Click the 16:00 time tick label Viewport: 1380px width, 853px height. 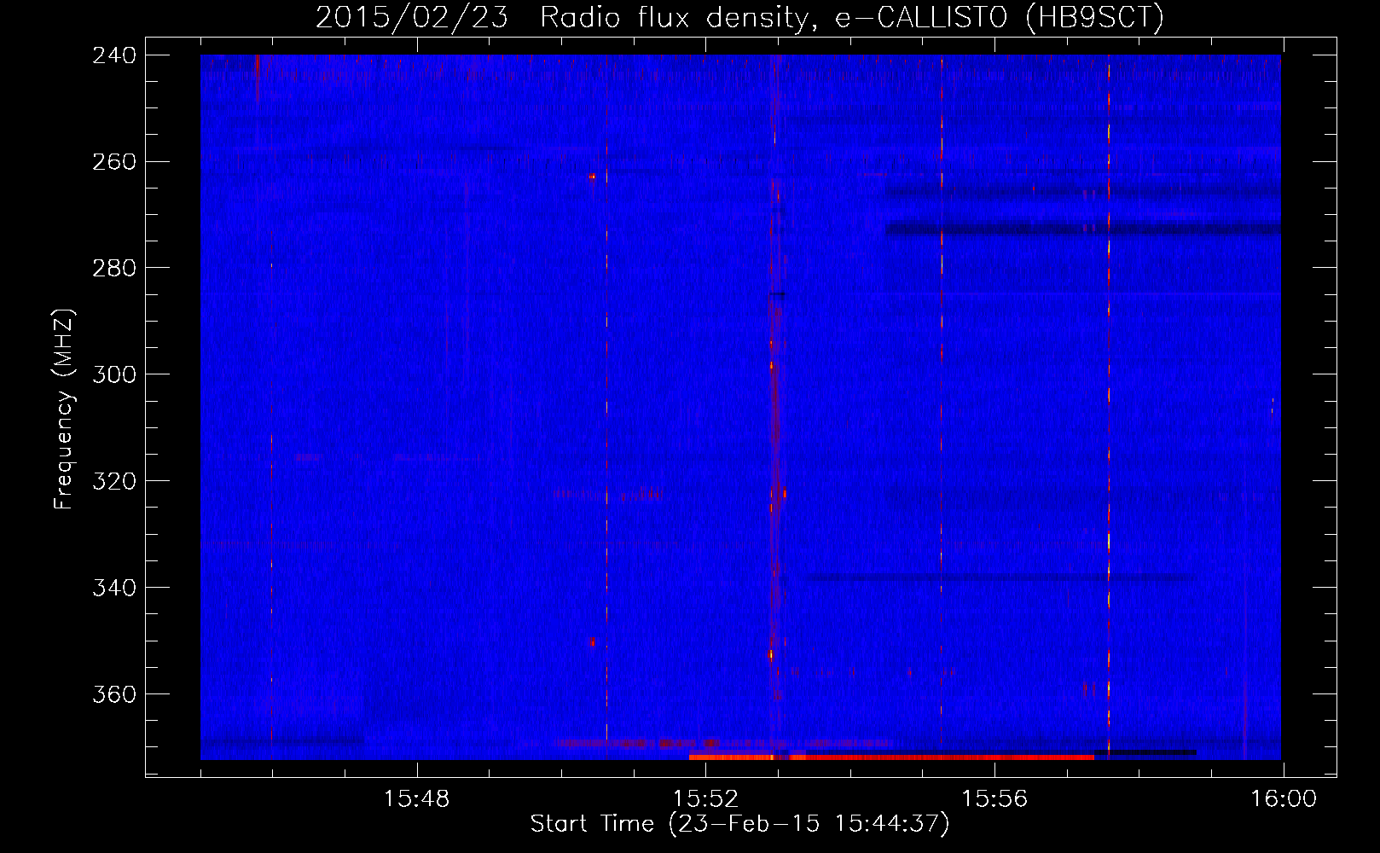1284,799
